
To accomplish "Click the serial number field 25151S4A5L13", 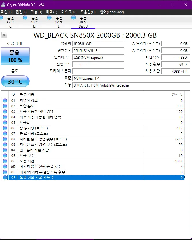I will coord(98,50).
